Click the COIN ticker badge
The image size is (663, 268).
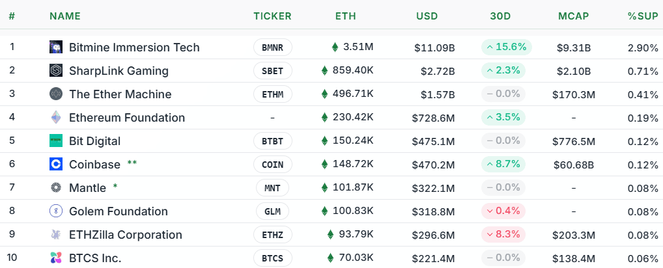coord(272,165)
